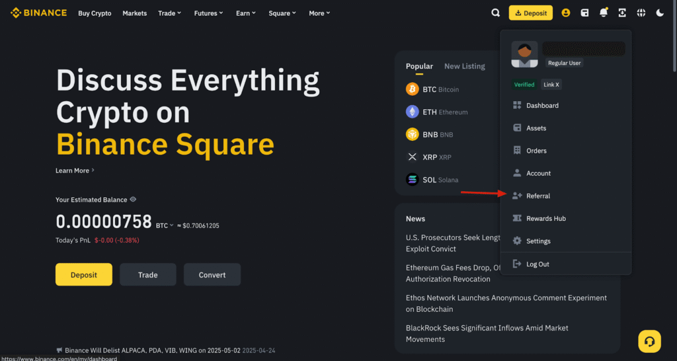
Task: Hide estimated balance with eye icon
Action: (134, 200)
